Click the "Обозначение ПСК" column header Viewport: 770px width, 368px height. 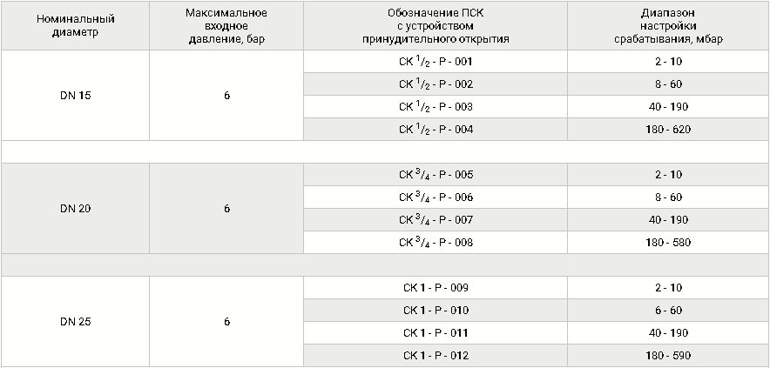[436, 25]
